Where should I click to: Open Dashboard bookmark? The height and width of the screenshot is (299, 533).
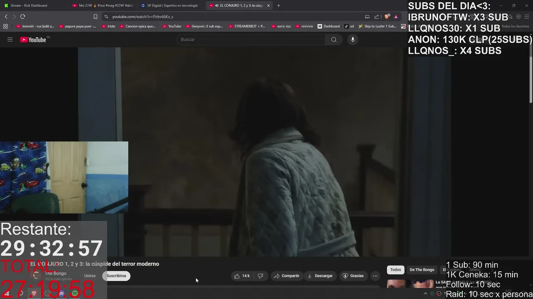coord(329,26)
